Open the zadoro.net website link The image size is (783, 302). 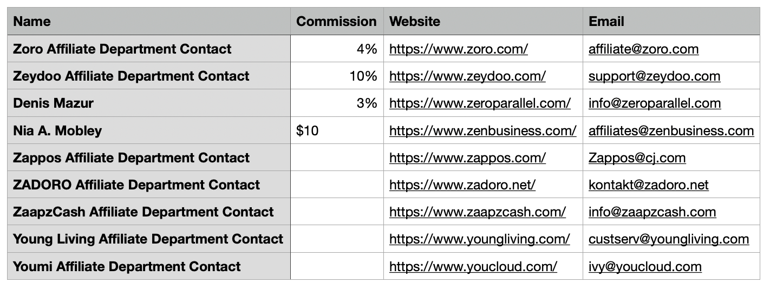(462, 185)
